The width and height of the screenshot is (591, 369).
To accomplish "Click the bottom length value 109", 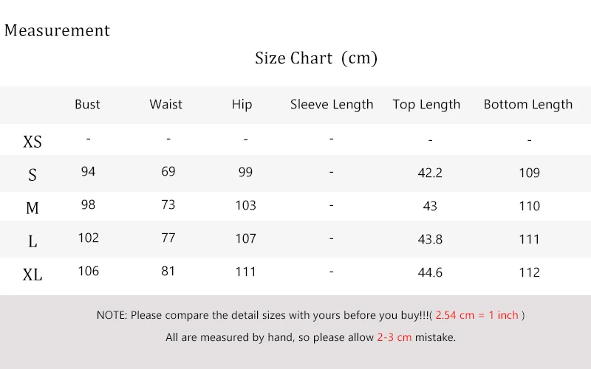I will [x=529, y=173].
